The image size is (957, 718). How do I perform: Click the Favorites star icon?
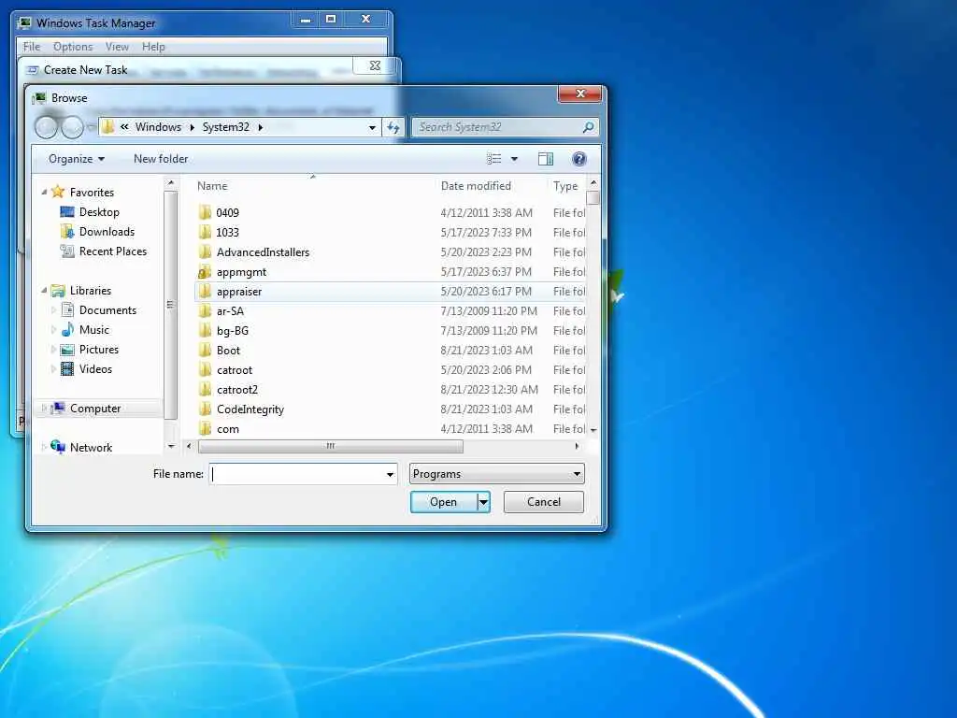[58, 192]
